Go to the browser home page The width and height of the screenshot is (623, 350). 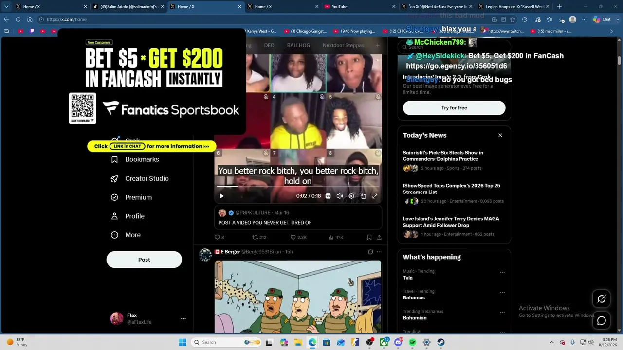(30, 19)
